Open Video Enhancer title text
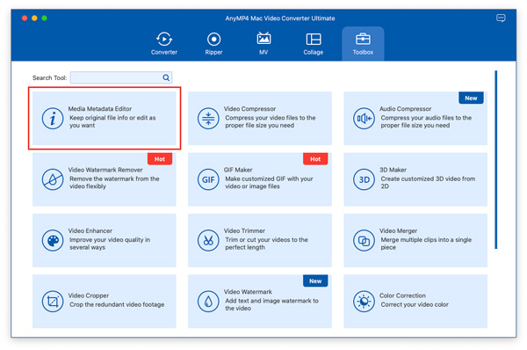This screenshot has height=350, width=527. (x=90, y=230)
